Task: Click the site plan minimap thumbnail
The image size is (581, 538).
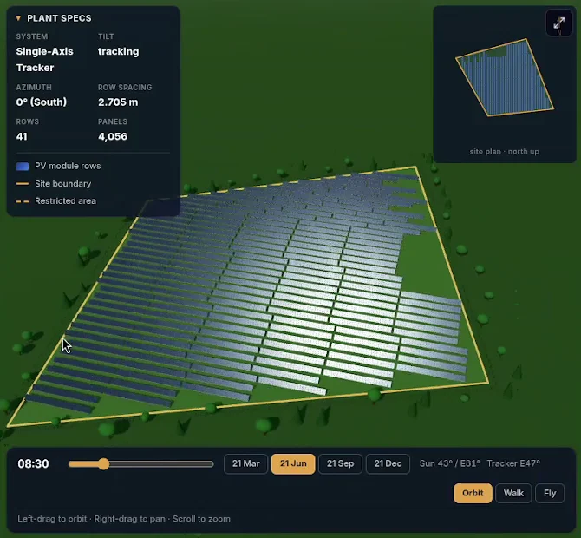Action: click(505, 77)
